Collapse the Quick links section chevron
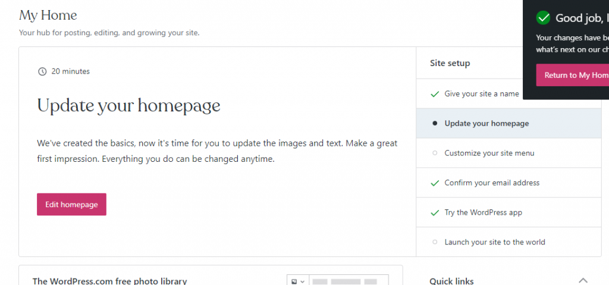609x285 pixels. pos(583,280)
